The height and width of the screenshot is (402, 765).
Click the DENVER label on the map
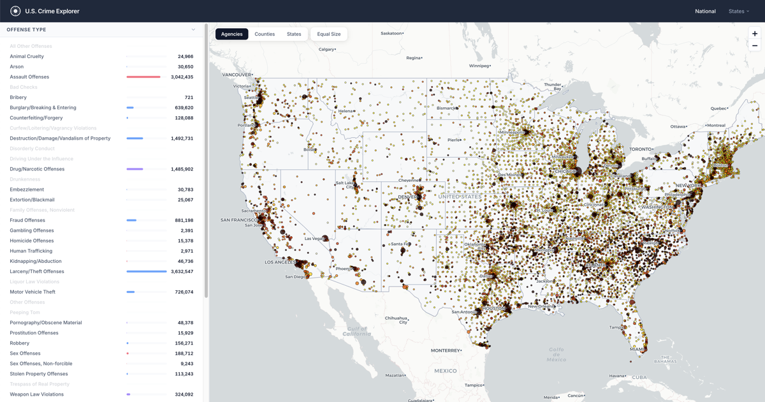click(408, 197)
